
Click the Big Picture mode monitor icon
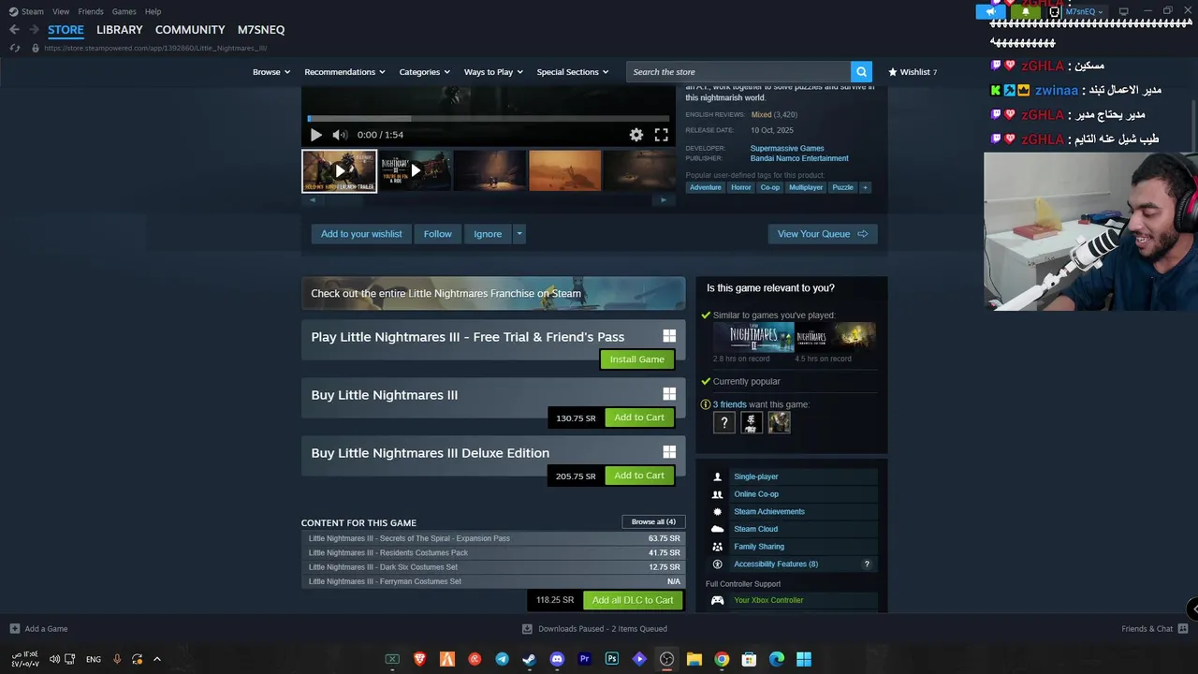pos(1124,11)
